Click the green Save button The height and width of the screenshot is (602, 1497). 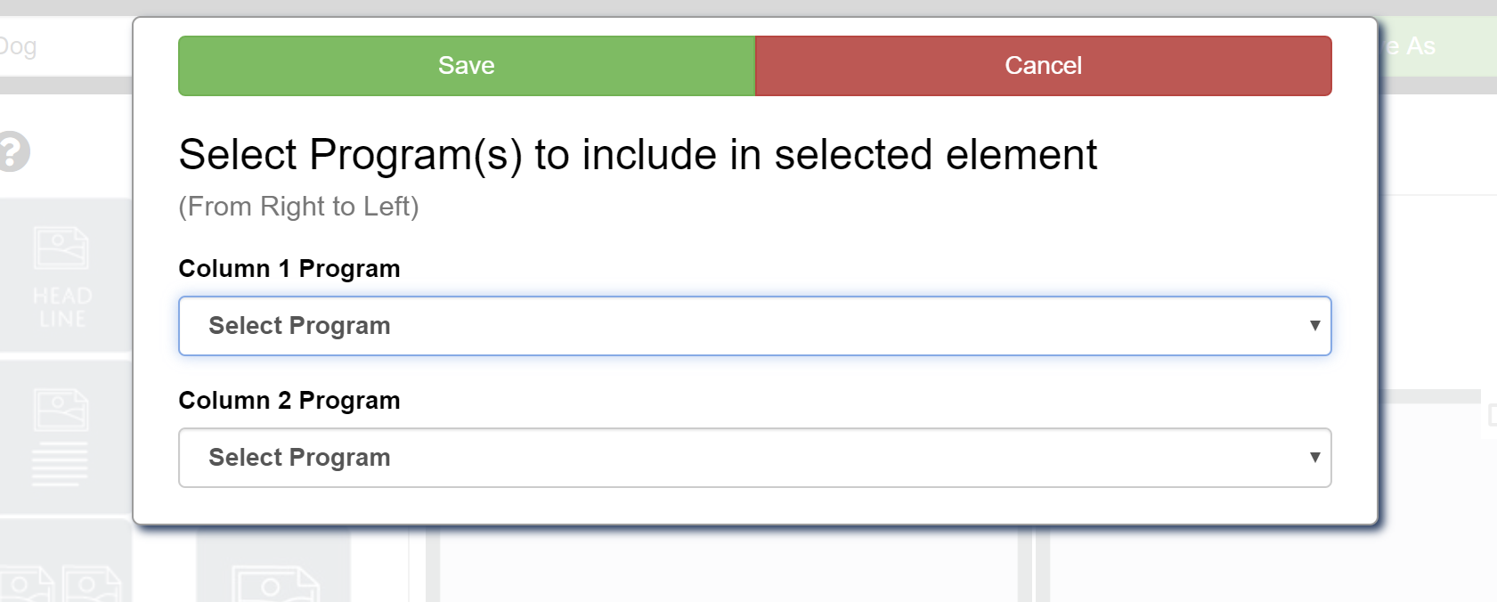coord(467,66)
